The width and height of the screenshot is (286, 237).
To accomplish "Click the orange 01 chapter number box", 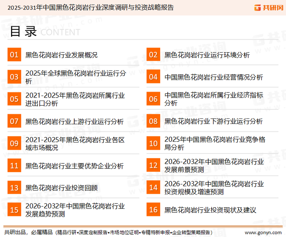I will [x=14, y=54].
